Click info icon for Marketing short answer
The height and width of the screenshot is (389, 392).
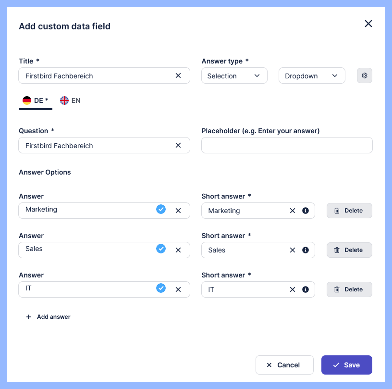306,211
